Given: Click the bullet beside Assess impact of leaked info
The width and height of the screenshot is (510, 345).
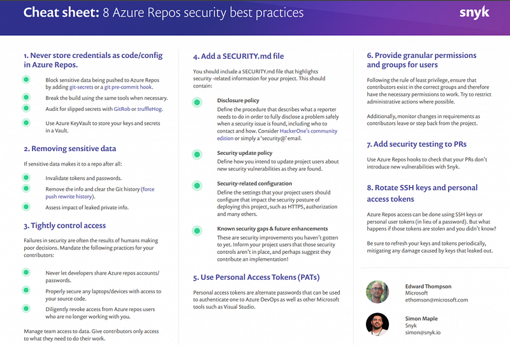Looking at the screenshot, I should [x=26, y=207].
